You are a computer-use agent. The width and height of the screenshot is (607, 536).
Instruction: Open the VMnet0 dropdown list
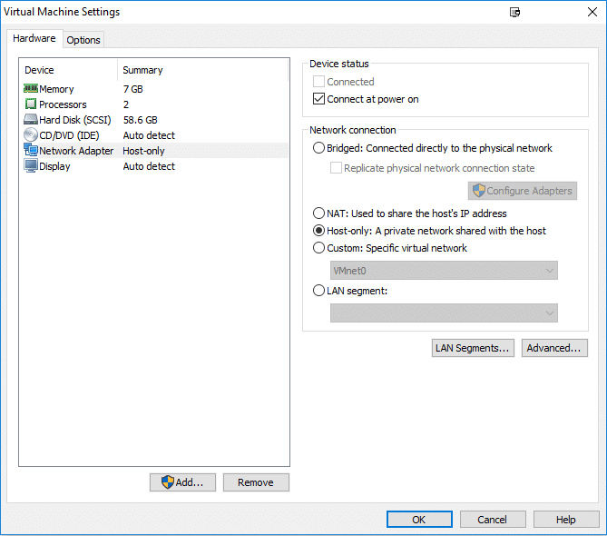tap(444, 271)
